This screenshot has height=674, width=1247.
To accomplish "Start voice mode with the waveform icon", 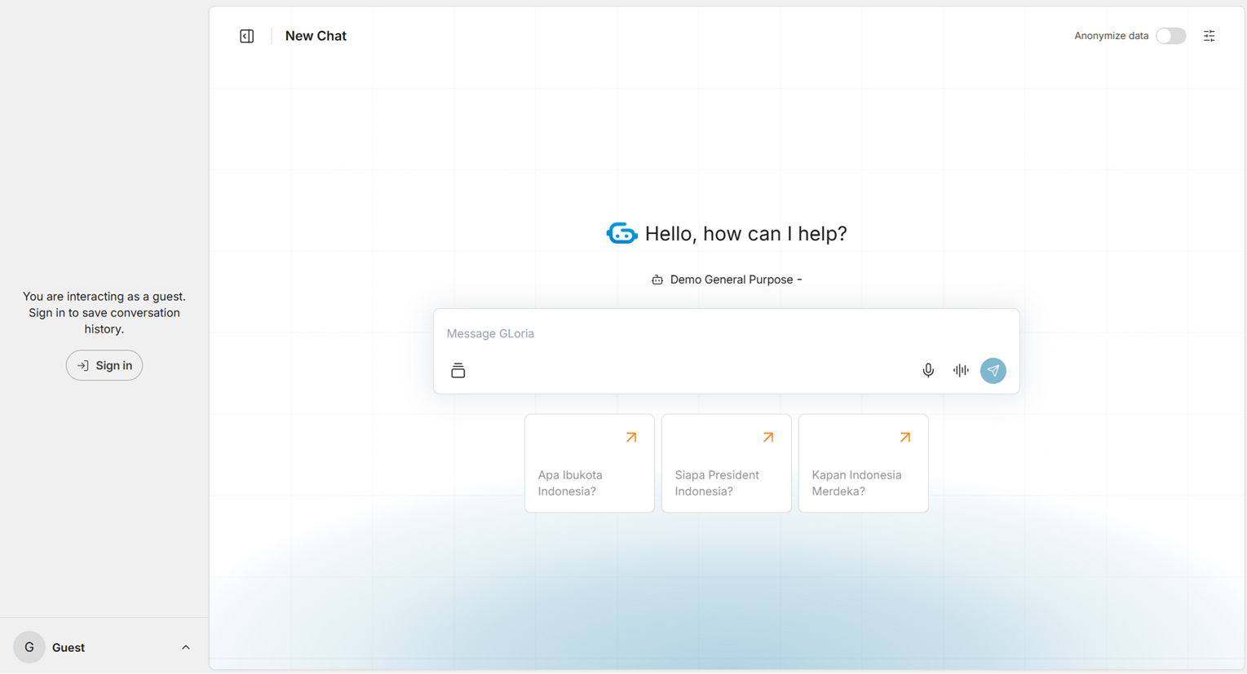I will [961, 371].
